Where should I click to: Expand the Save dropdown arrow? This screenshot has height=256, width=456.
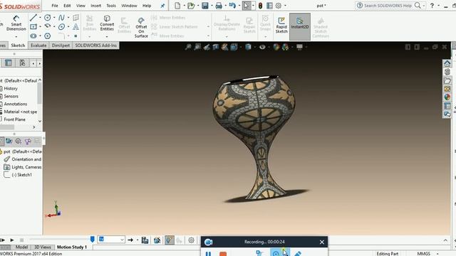point(212,6)
